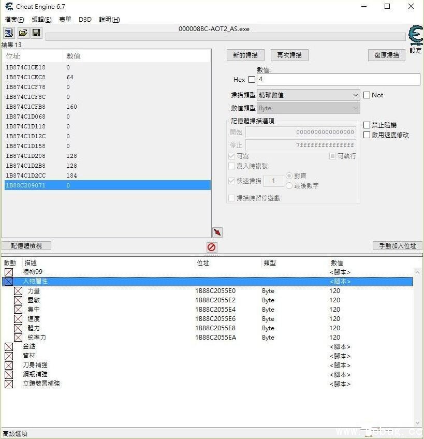Toggle the 可寫 checkbox
This screenshot has height=439, width=424.
(231, 156)
